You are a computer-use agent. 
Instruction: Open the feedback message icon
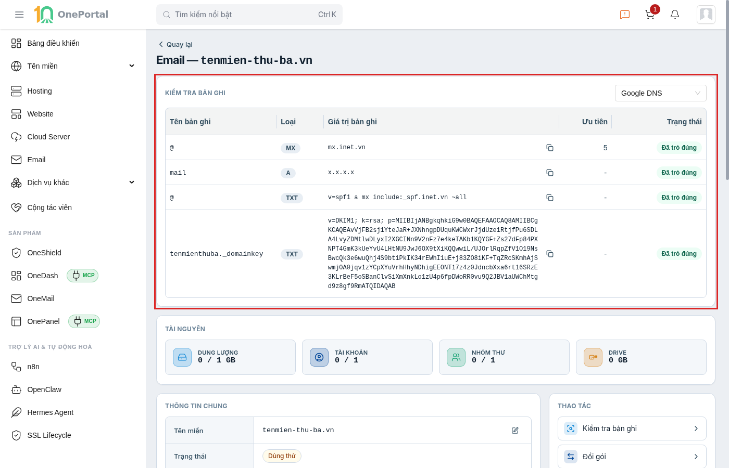point(625,15)
